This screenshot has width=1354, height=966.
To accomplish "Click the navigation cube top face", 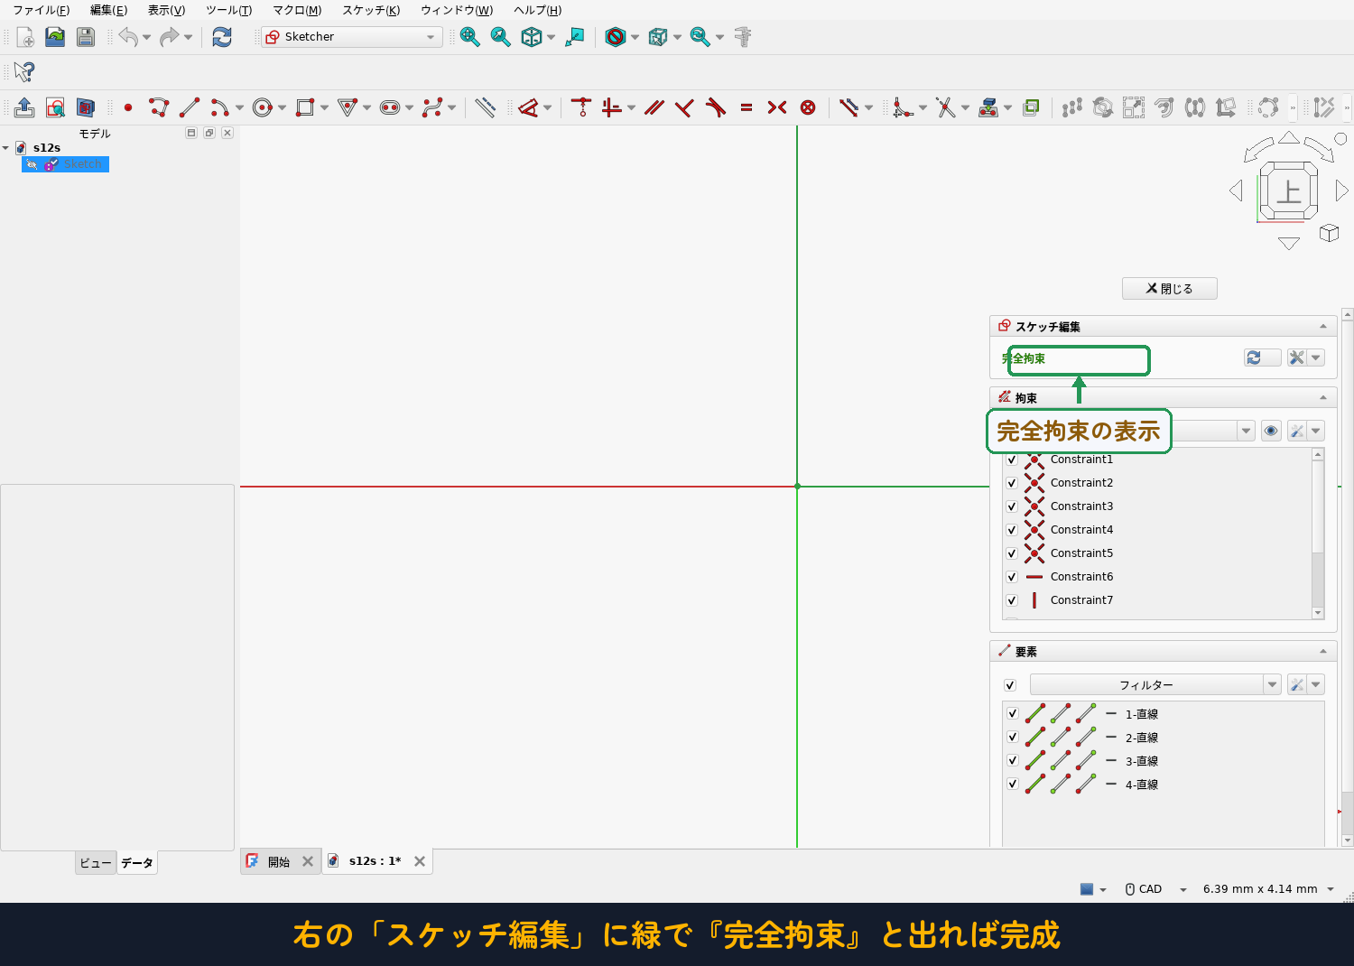I will pyautogui.click(x=1288, y=191).
